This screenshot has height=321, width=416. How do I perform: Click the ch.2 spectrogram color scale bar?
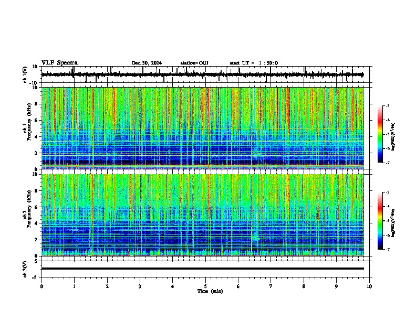[380, 221]
